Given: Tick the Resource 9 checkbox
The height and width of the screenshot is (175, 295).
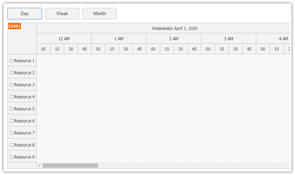Looking at the screenshot, I should pyautogui.click(x=12, y=157).
